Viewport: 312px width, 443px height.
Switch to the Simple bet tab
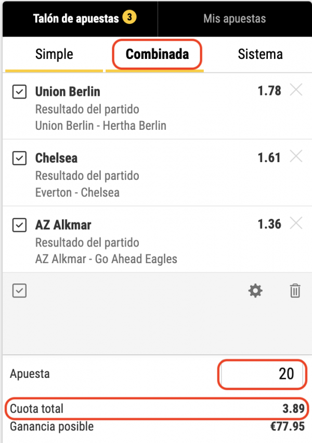[54, 54]
